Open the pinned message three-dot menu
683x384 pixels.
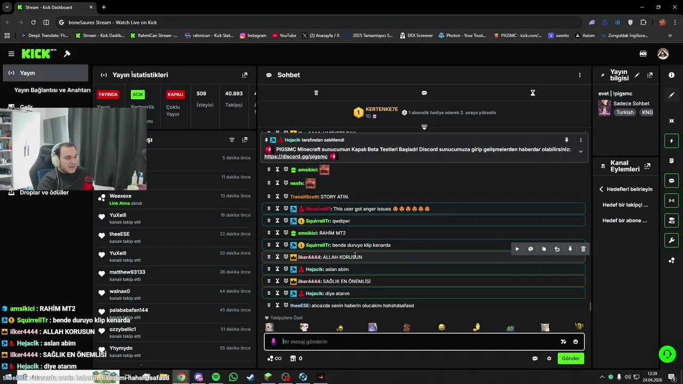pyautogui.click(x=581, y=140)
